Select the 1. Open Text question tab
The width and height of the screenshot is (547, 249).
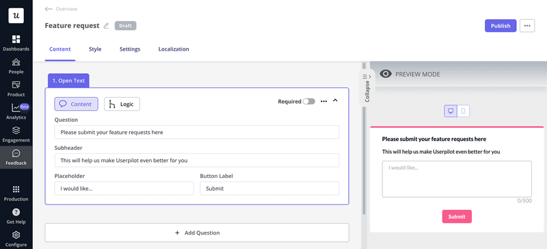[69, 80]
